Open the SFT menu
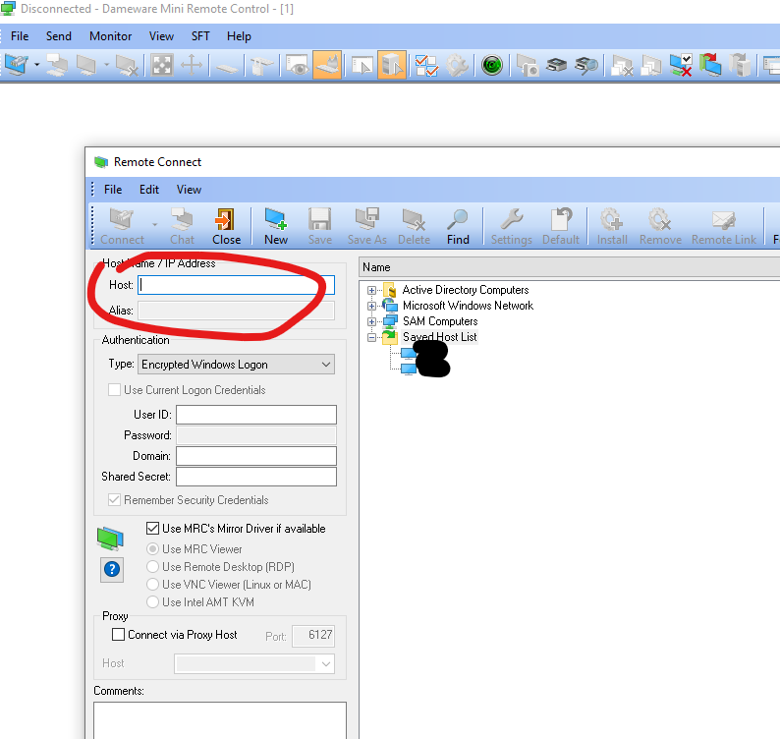Viewport: 780px width, 739px height. 200,36
